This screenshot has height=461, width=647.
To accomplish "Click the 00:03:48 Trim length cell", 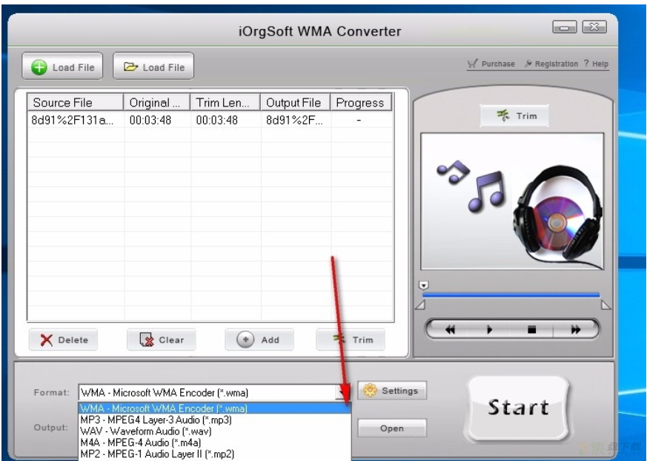I will (216, 121).
